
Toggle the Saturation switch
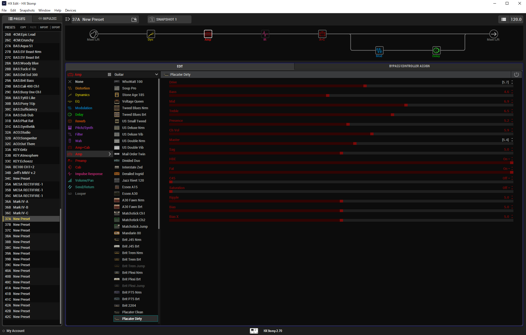(341, 192)
